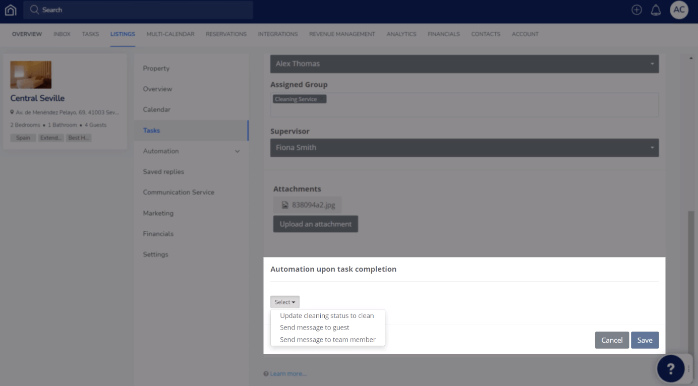
Task: Open notifications via bell icon
Action: (656, 10)
